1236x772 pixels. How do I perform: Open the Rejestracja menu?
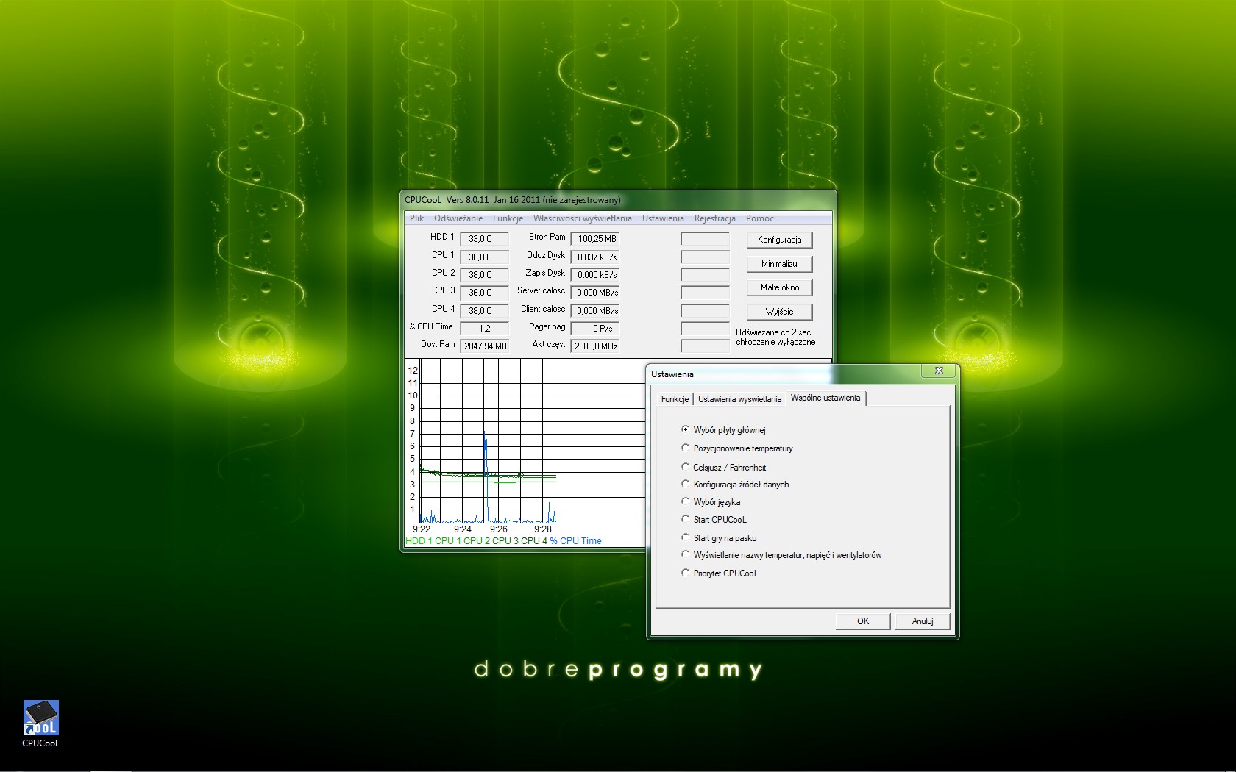tap(714, 218)
